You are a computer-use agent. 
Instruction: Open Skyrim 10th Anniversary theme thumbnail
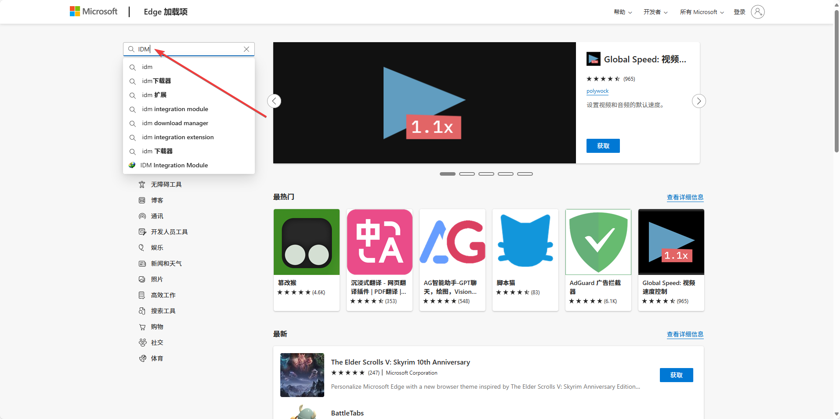[302, 375]
